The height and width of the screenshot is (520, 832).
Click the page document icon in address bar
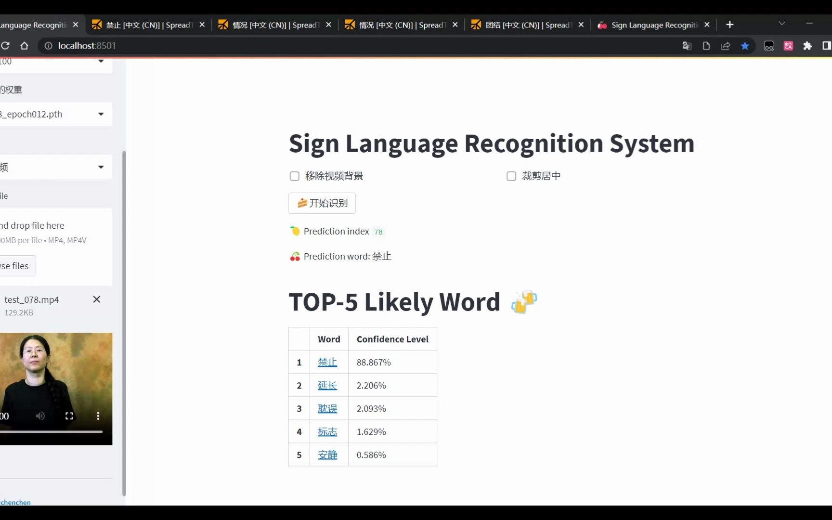pos(706,46)
